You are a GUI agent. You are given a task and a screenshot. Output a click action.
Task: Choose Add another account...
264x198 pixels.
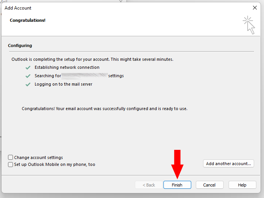tap(228, 164)
